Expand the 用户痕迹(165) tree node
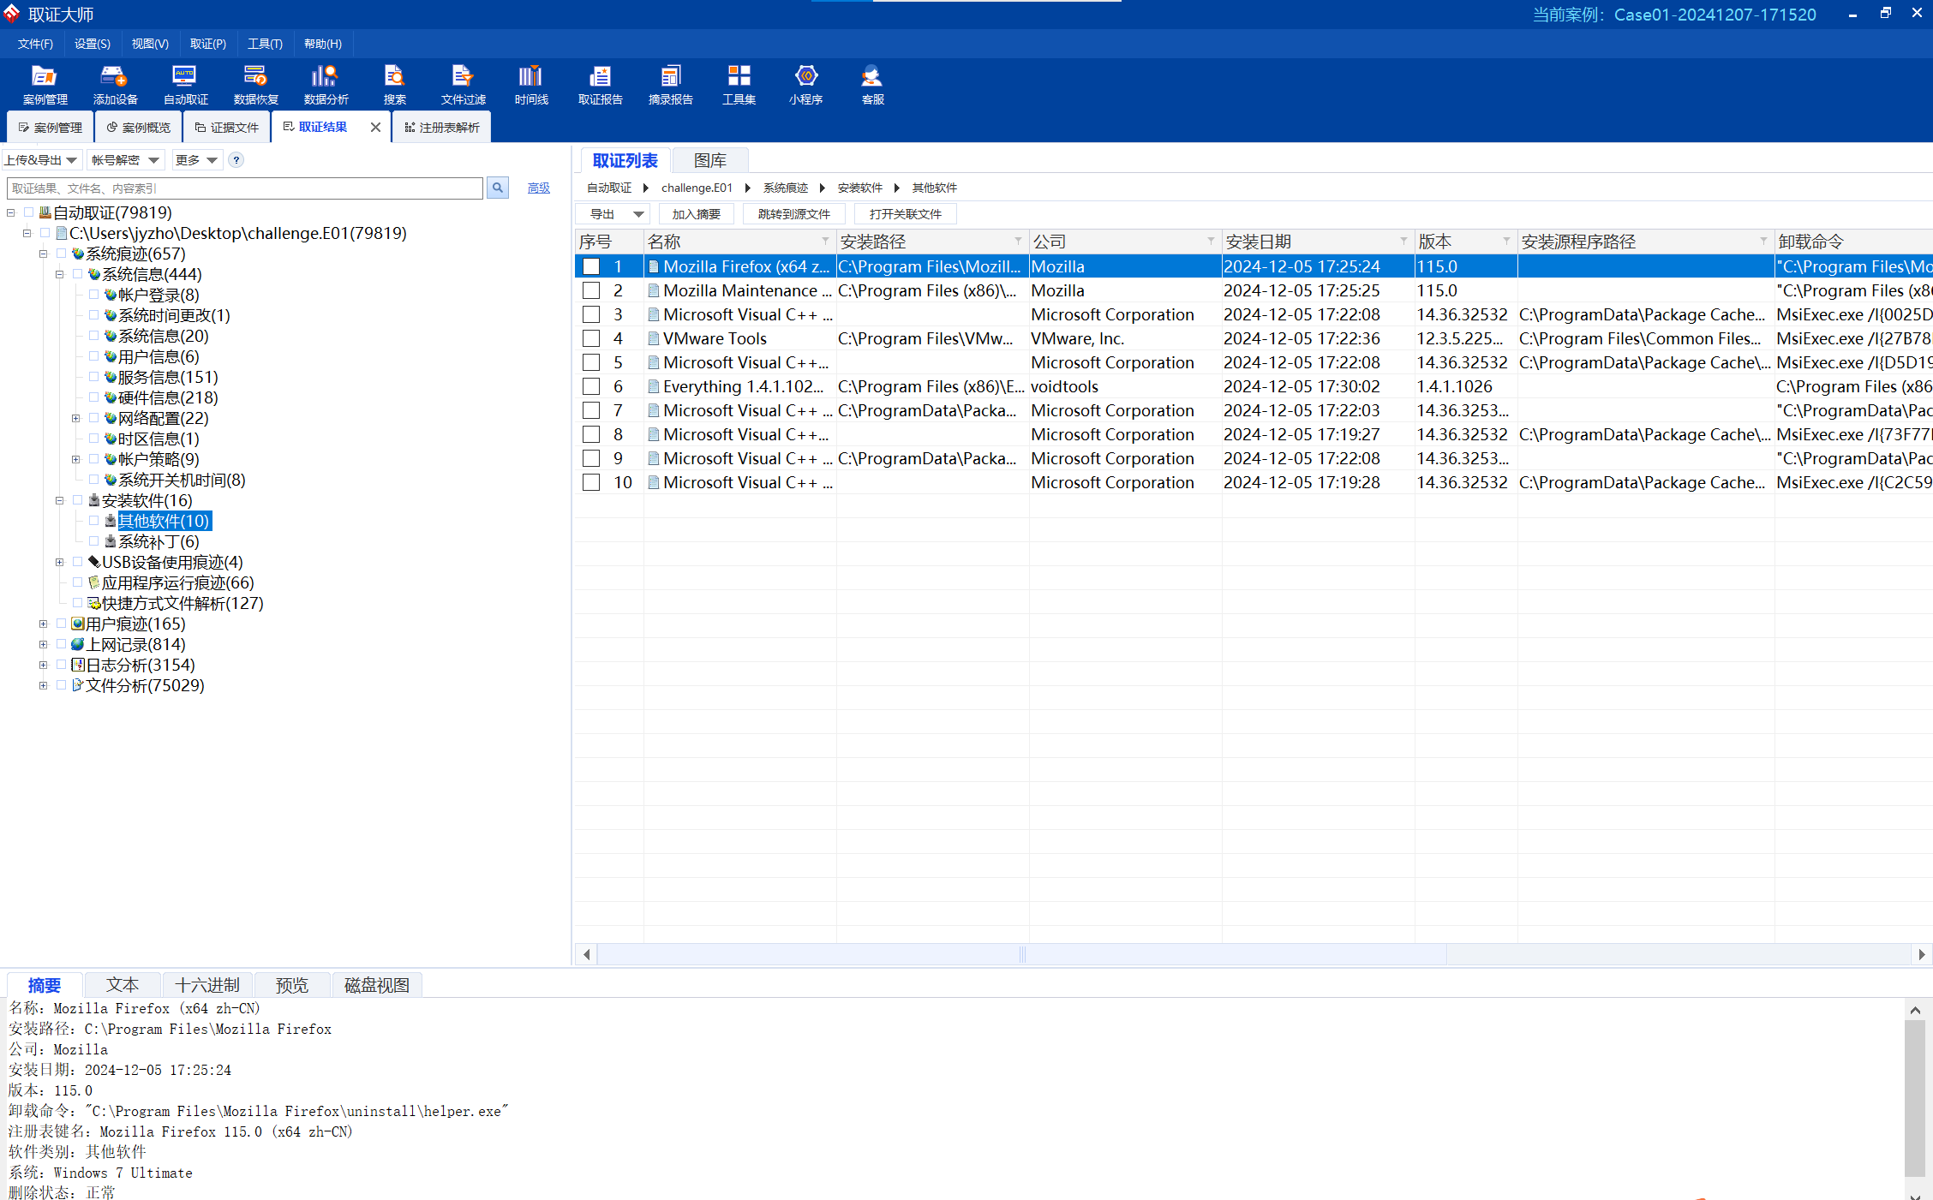 (43, 624)
